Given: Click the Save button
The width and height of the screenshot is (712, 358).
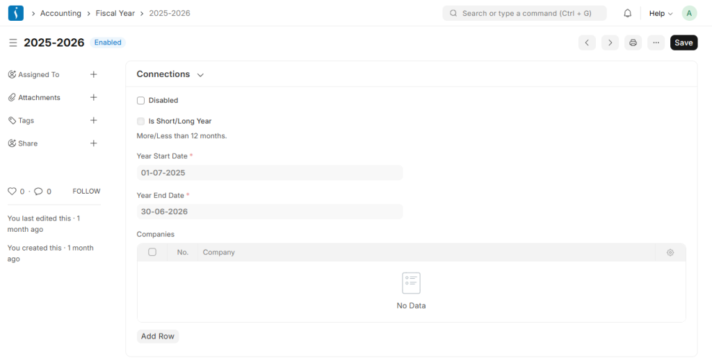Looking at the screenshot, I should (683, 42).
